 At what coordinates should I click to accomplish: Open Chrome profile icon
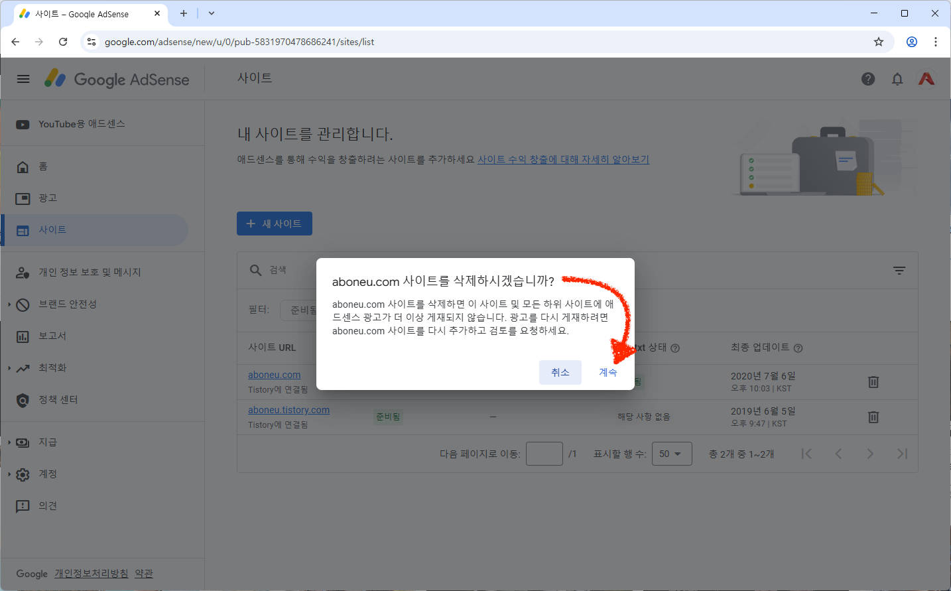[x=912, y=42]
